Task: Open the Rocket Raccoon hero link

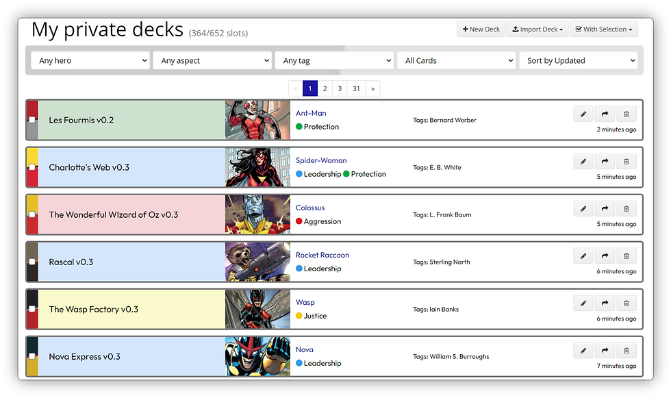Action: (322, 255)
